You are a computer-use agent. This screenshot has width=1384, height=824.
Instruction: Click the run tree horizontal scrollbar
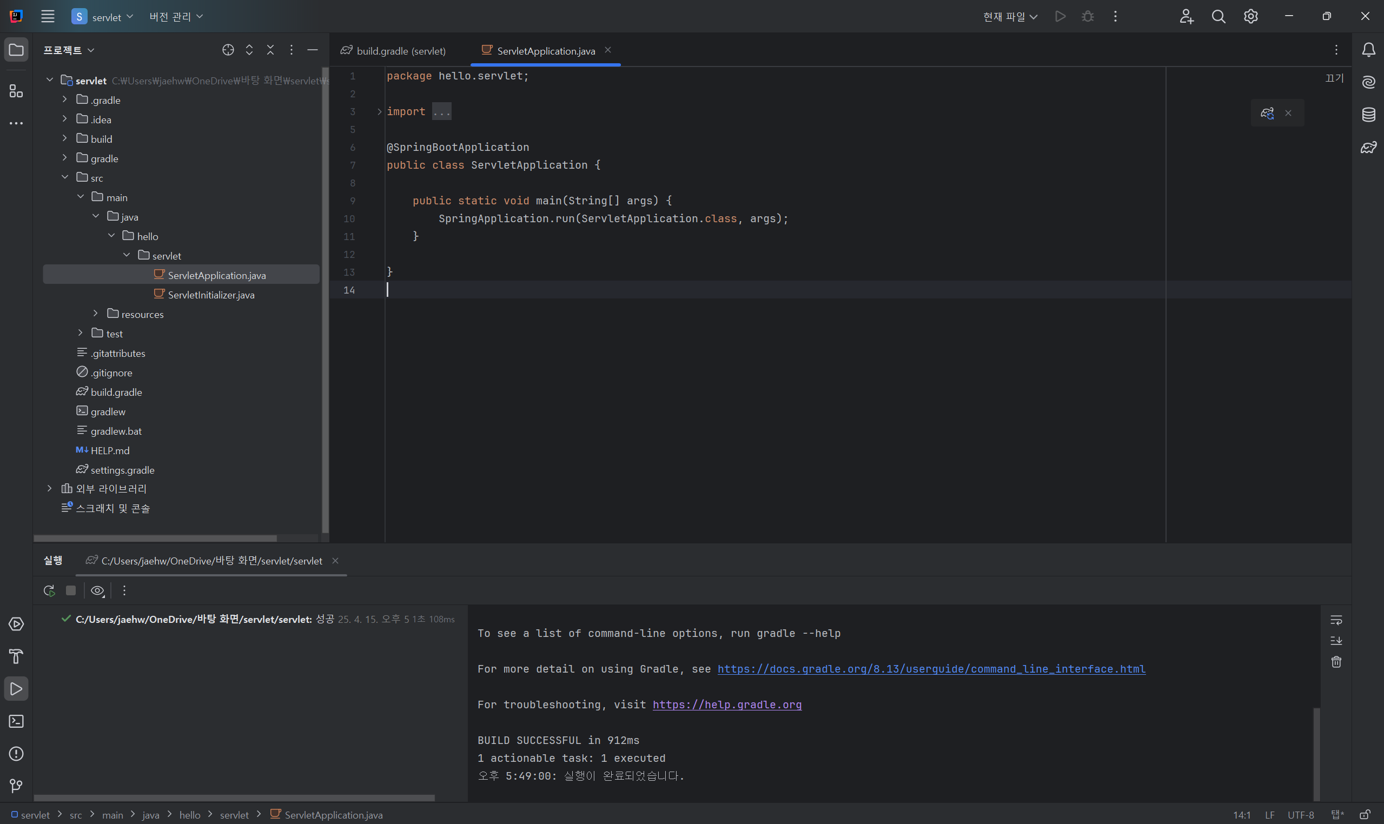click(x=234, y=798)
